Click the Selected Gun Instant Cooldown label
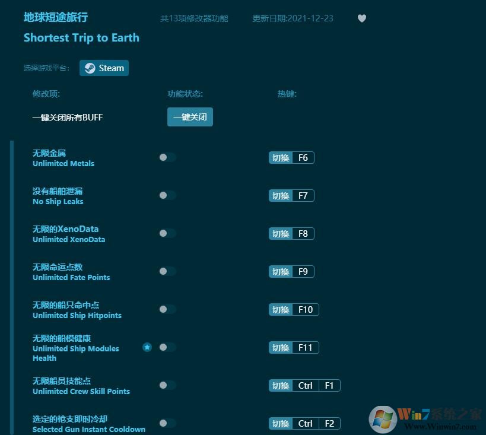Screen dimensions: 486x435 point(89,430)
